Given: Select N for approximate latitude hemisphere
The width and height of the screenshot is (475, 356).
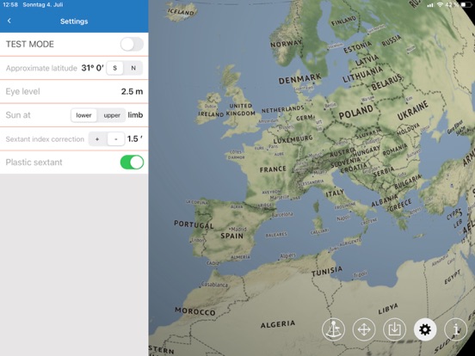Looking at the screenshot, I should pyautogui.click(x=133, y=68).
